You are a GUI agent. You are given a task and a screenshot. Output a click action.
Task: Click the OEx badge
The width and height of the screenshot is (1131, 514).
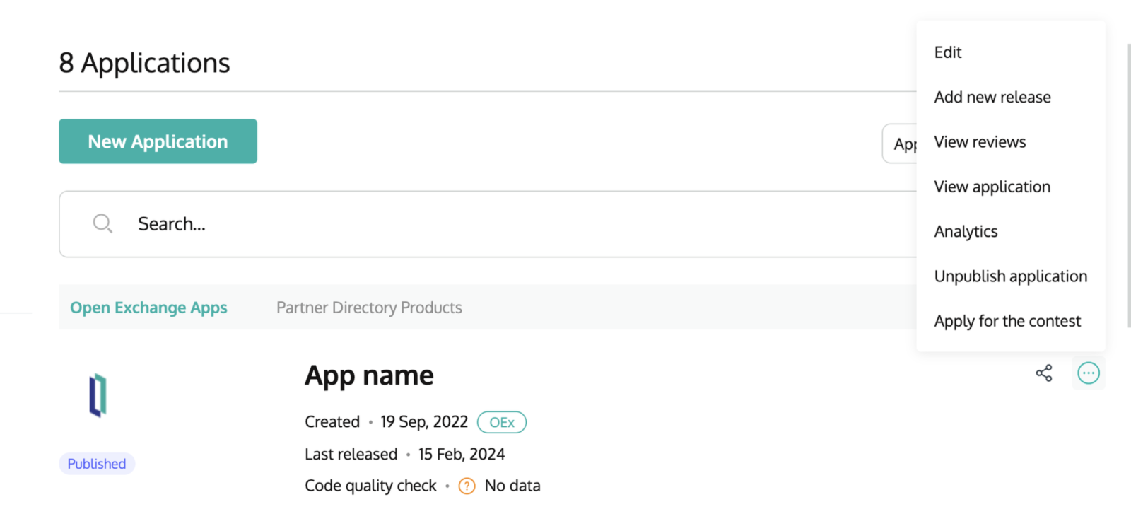point(502,422)
